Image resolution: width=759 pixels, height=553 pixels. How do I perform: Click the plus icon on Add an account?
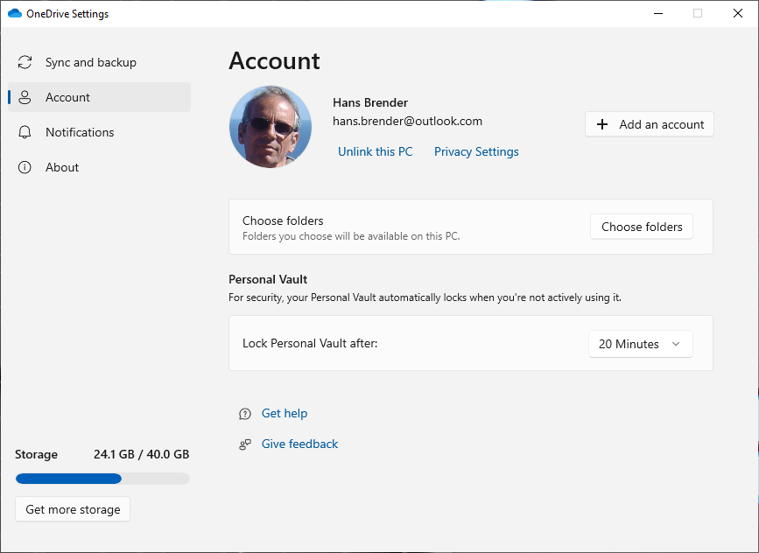pos(602,125)
